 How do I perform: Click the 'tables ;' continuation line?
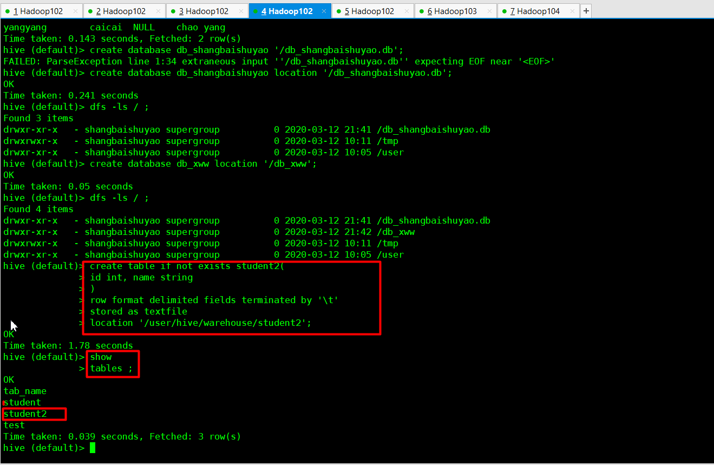tap(112, 368)
